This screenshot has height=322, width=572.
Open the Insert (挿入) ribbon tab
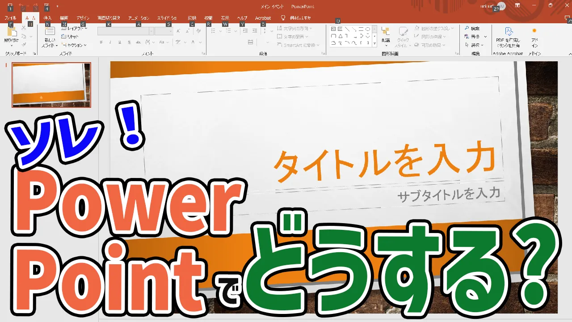(47, 18)
